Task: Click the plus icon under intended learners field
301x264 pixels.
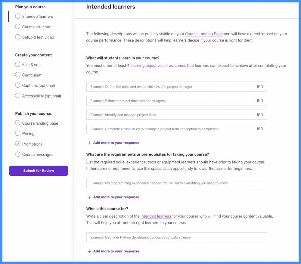Action: [89, 251]
